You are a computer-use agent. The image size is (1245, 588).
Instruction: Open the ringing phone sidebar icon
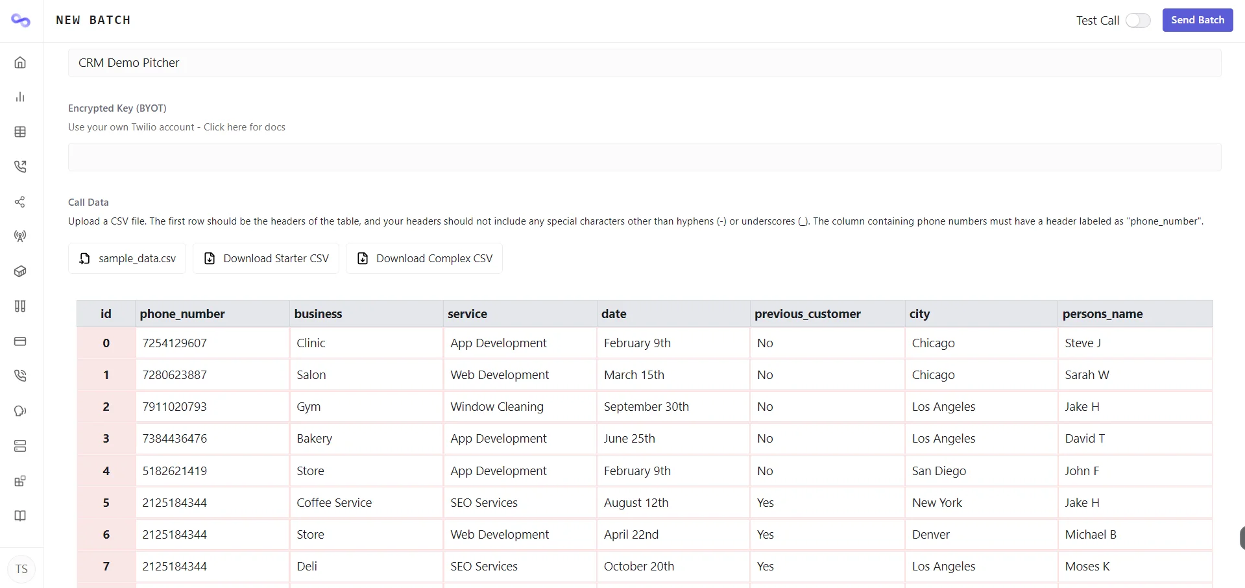click(x=20, y=376)
